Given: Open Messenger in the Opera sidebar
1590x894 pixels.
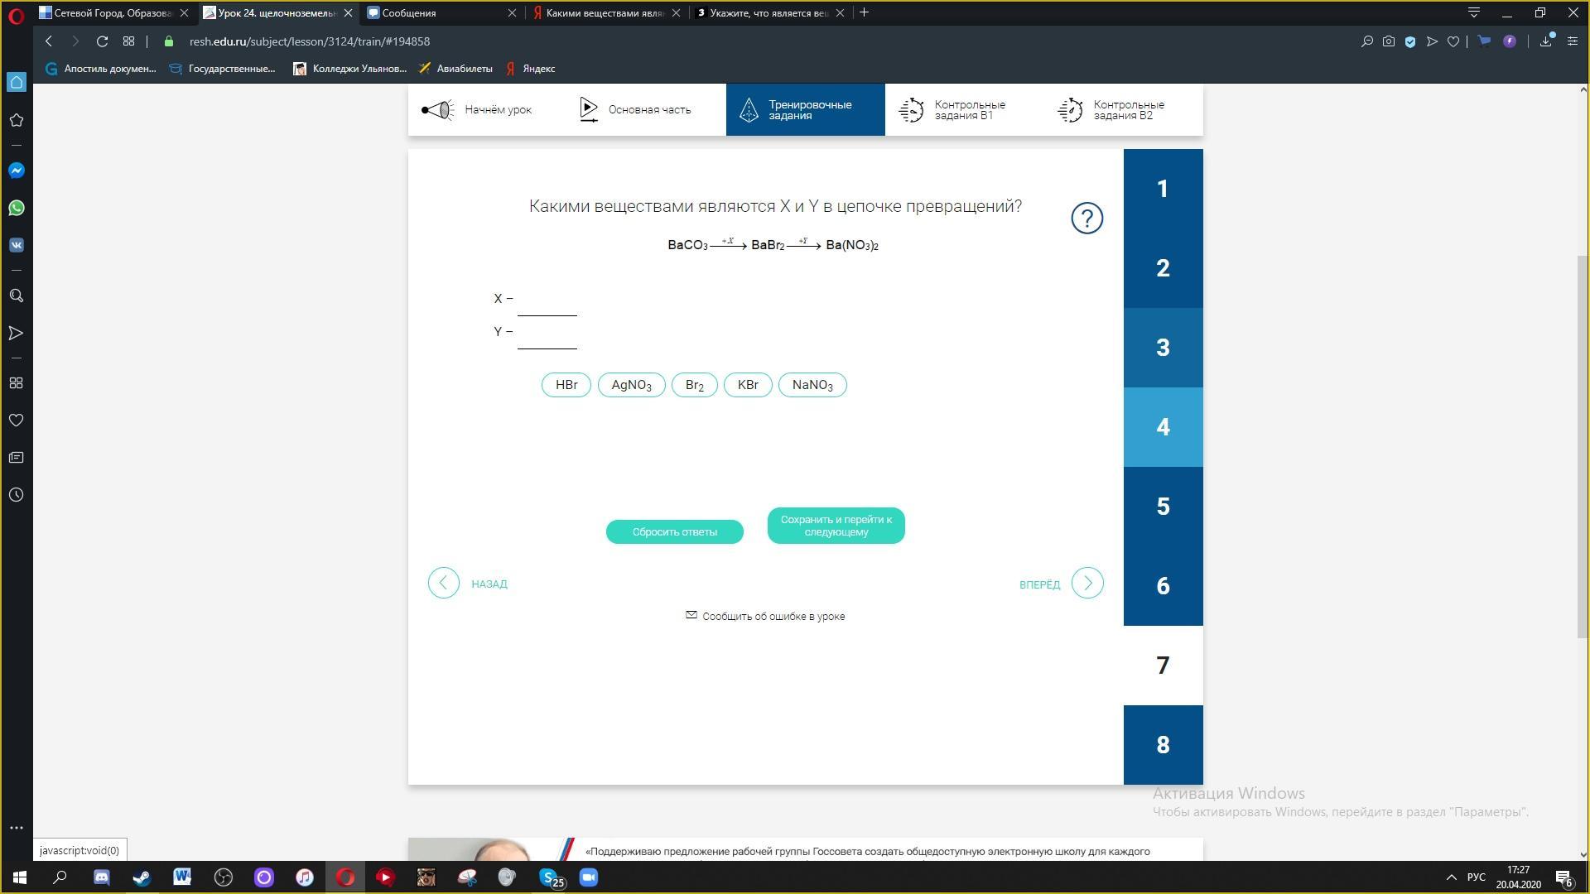Looking at the screenshot, I should (17, 171).
